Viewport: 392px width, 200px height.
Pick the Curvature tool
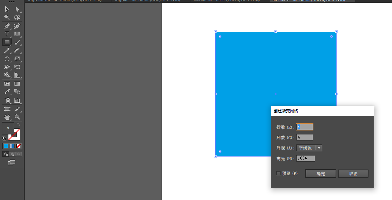click(17, 26)
